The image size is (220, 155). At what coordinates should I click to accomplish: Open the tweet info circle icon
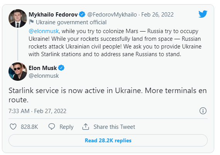click(x=203, y=111)
